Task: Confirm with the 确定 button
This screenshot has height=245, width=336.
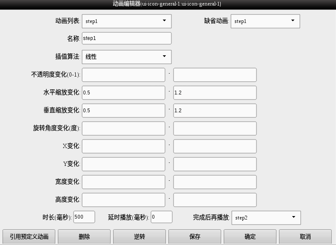Action: pos(250,236)
